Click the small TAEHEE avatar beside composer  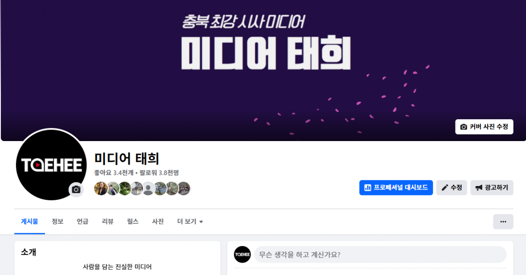pyautogui.click(x=242, y=255)
